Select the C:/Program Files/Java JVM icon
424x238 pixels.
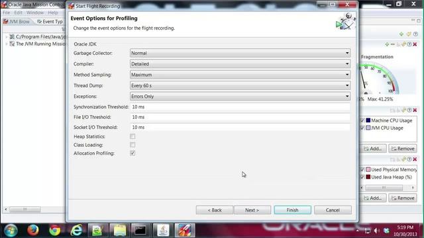coord(12,37)
